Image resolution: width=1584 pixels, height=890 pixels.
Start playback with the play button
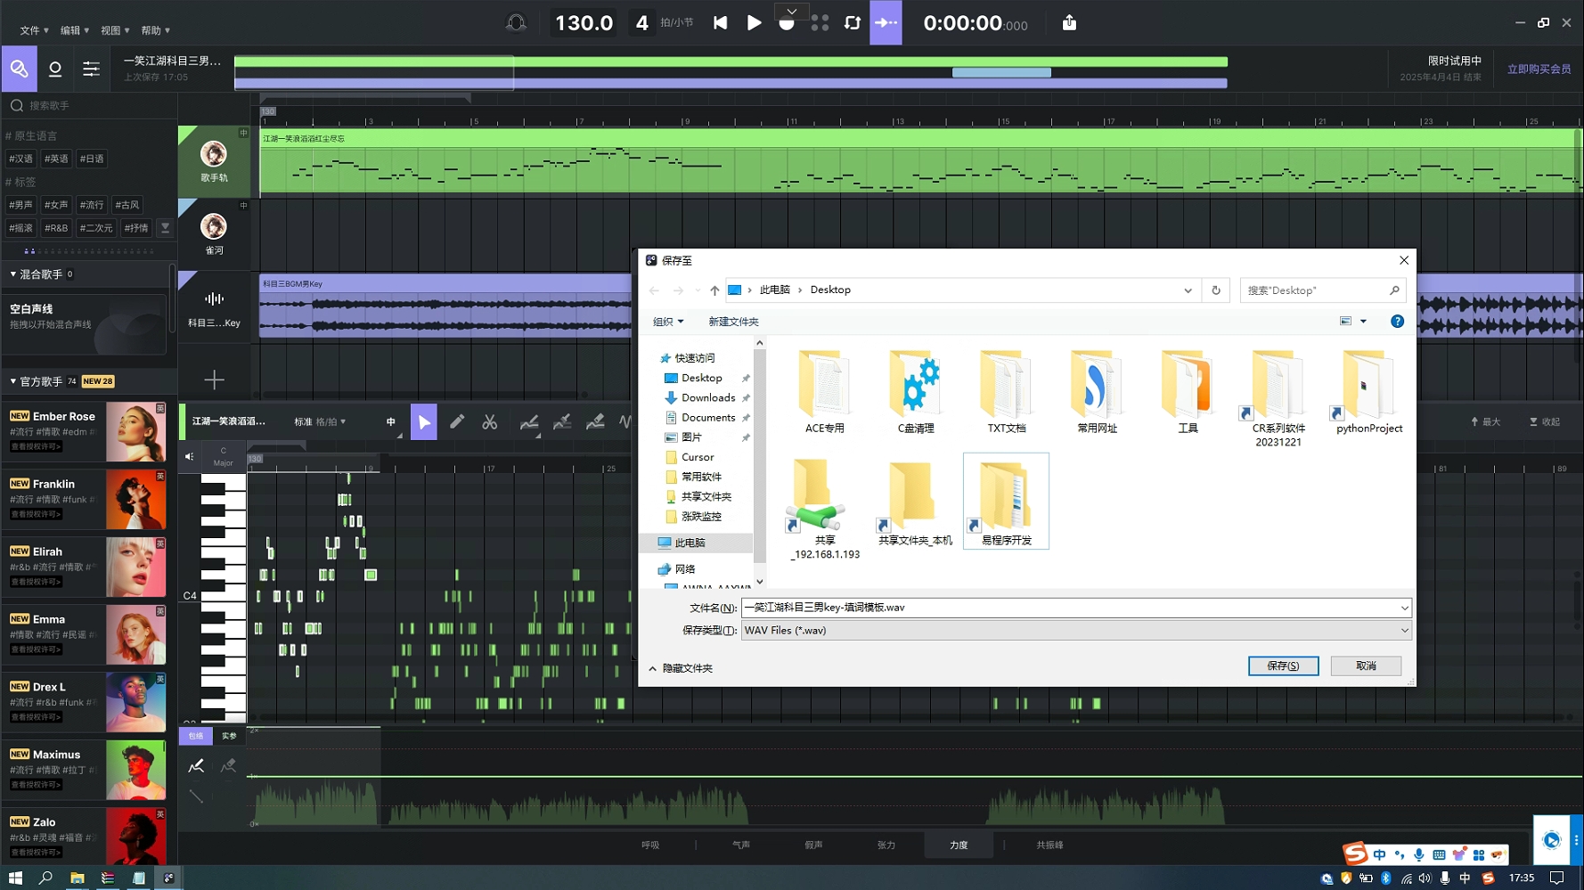(754, 23)
